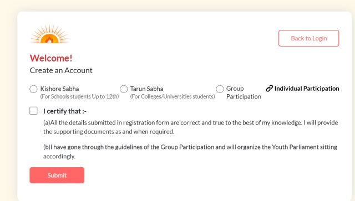
Task: Click 'For Schools students Up to 12th' caption
Action: pos(79,96)
